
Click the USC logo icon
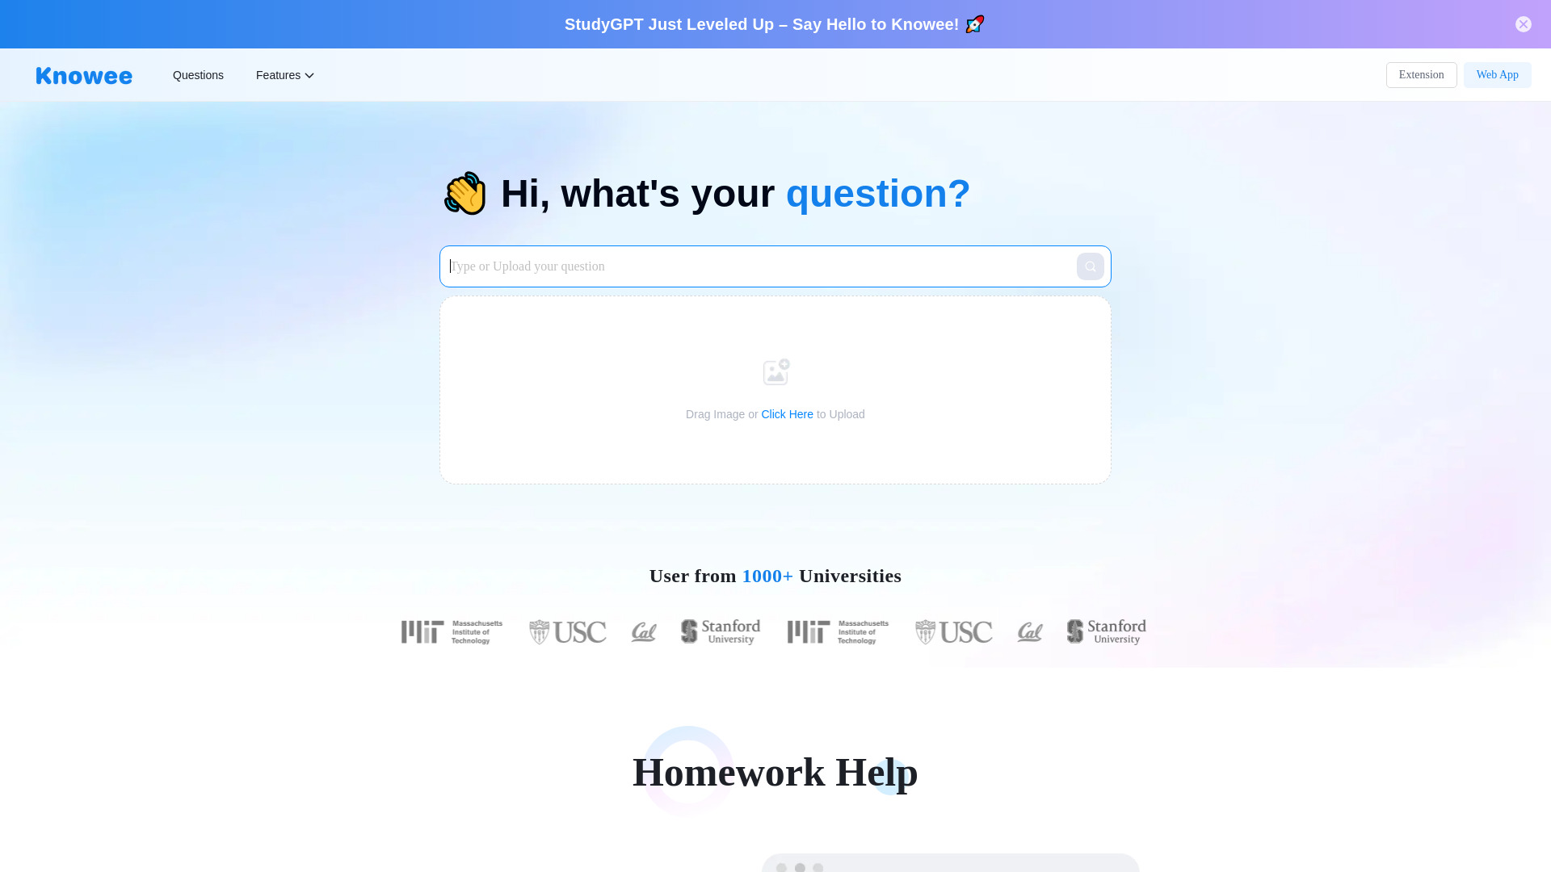pyautogui.click(x=568, y=631)
